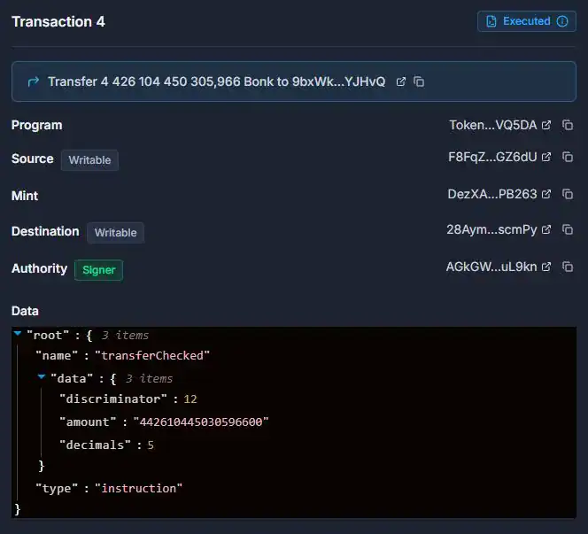Open info icon in Executed badge

pos(562,21)
